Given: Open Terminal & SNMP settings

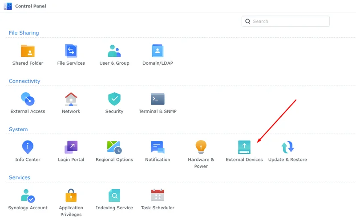Looking at the screenshot, I should coord(158,99).
